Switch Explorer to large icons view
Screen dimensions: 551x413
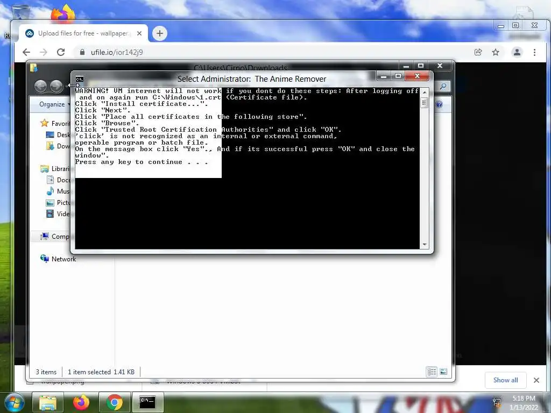(x=443, y=372)
